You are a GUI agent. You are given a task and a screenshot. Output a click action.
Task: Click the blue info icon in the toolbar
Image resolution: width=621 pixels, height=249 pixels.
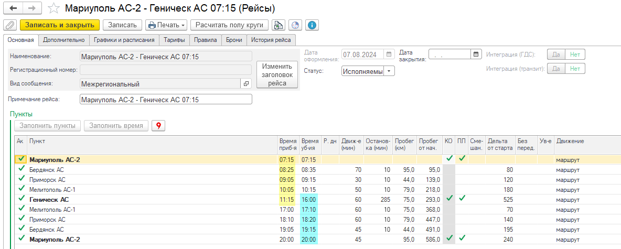[313, 25]
